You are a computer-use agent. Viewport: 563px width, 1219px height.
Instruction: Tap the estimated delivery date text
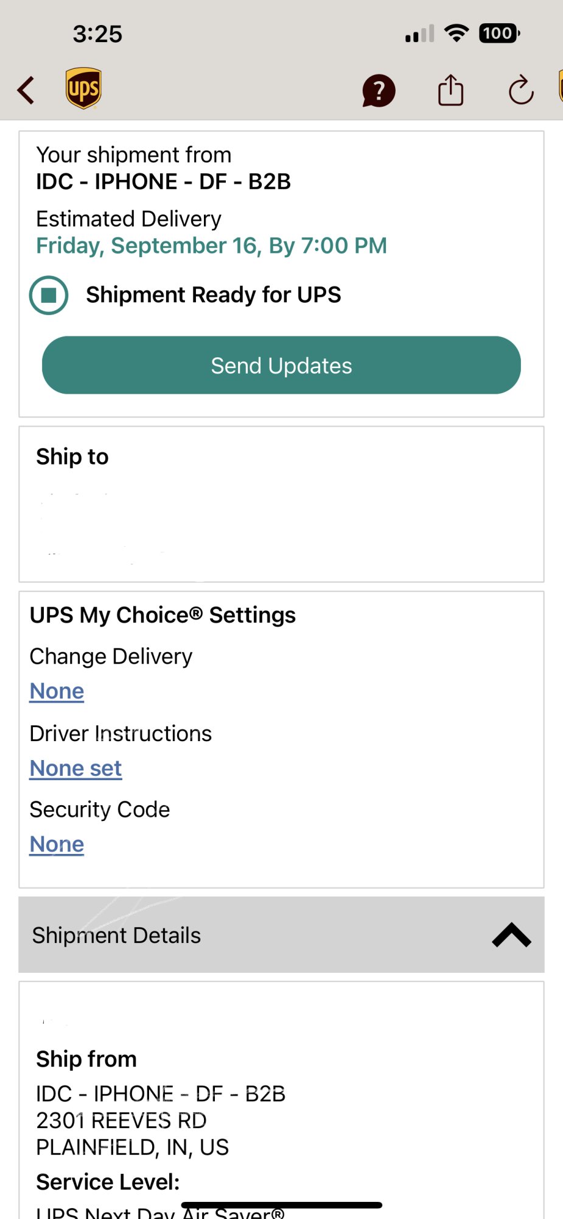tap(211, 246)
